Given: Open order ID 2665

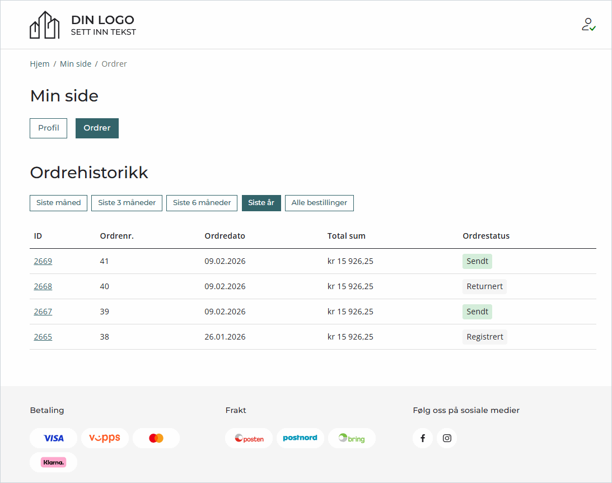Looking at the screenshot, I should click(43, 337).
